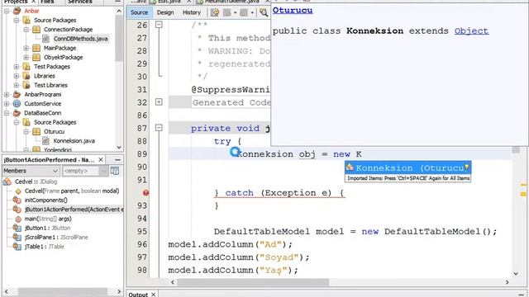This screenshot has width=529, height=297.
Task: Close the Navigator jButton1ActionPerformed tab
Action: point(101,159)
